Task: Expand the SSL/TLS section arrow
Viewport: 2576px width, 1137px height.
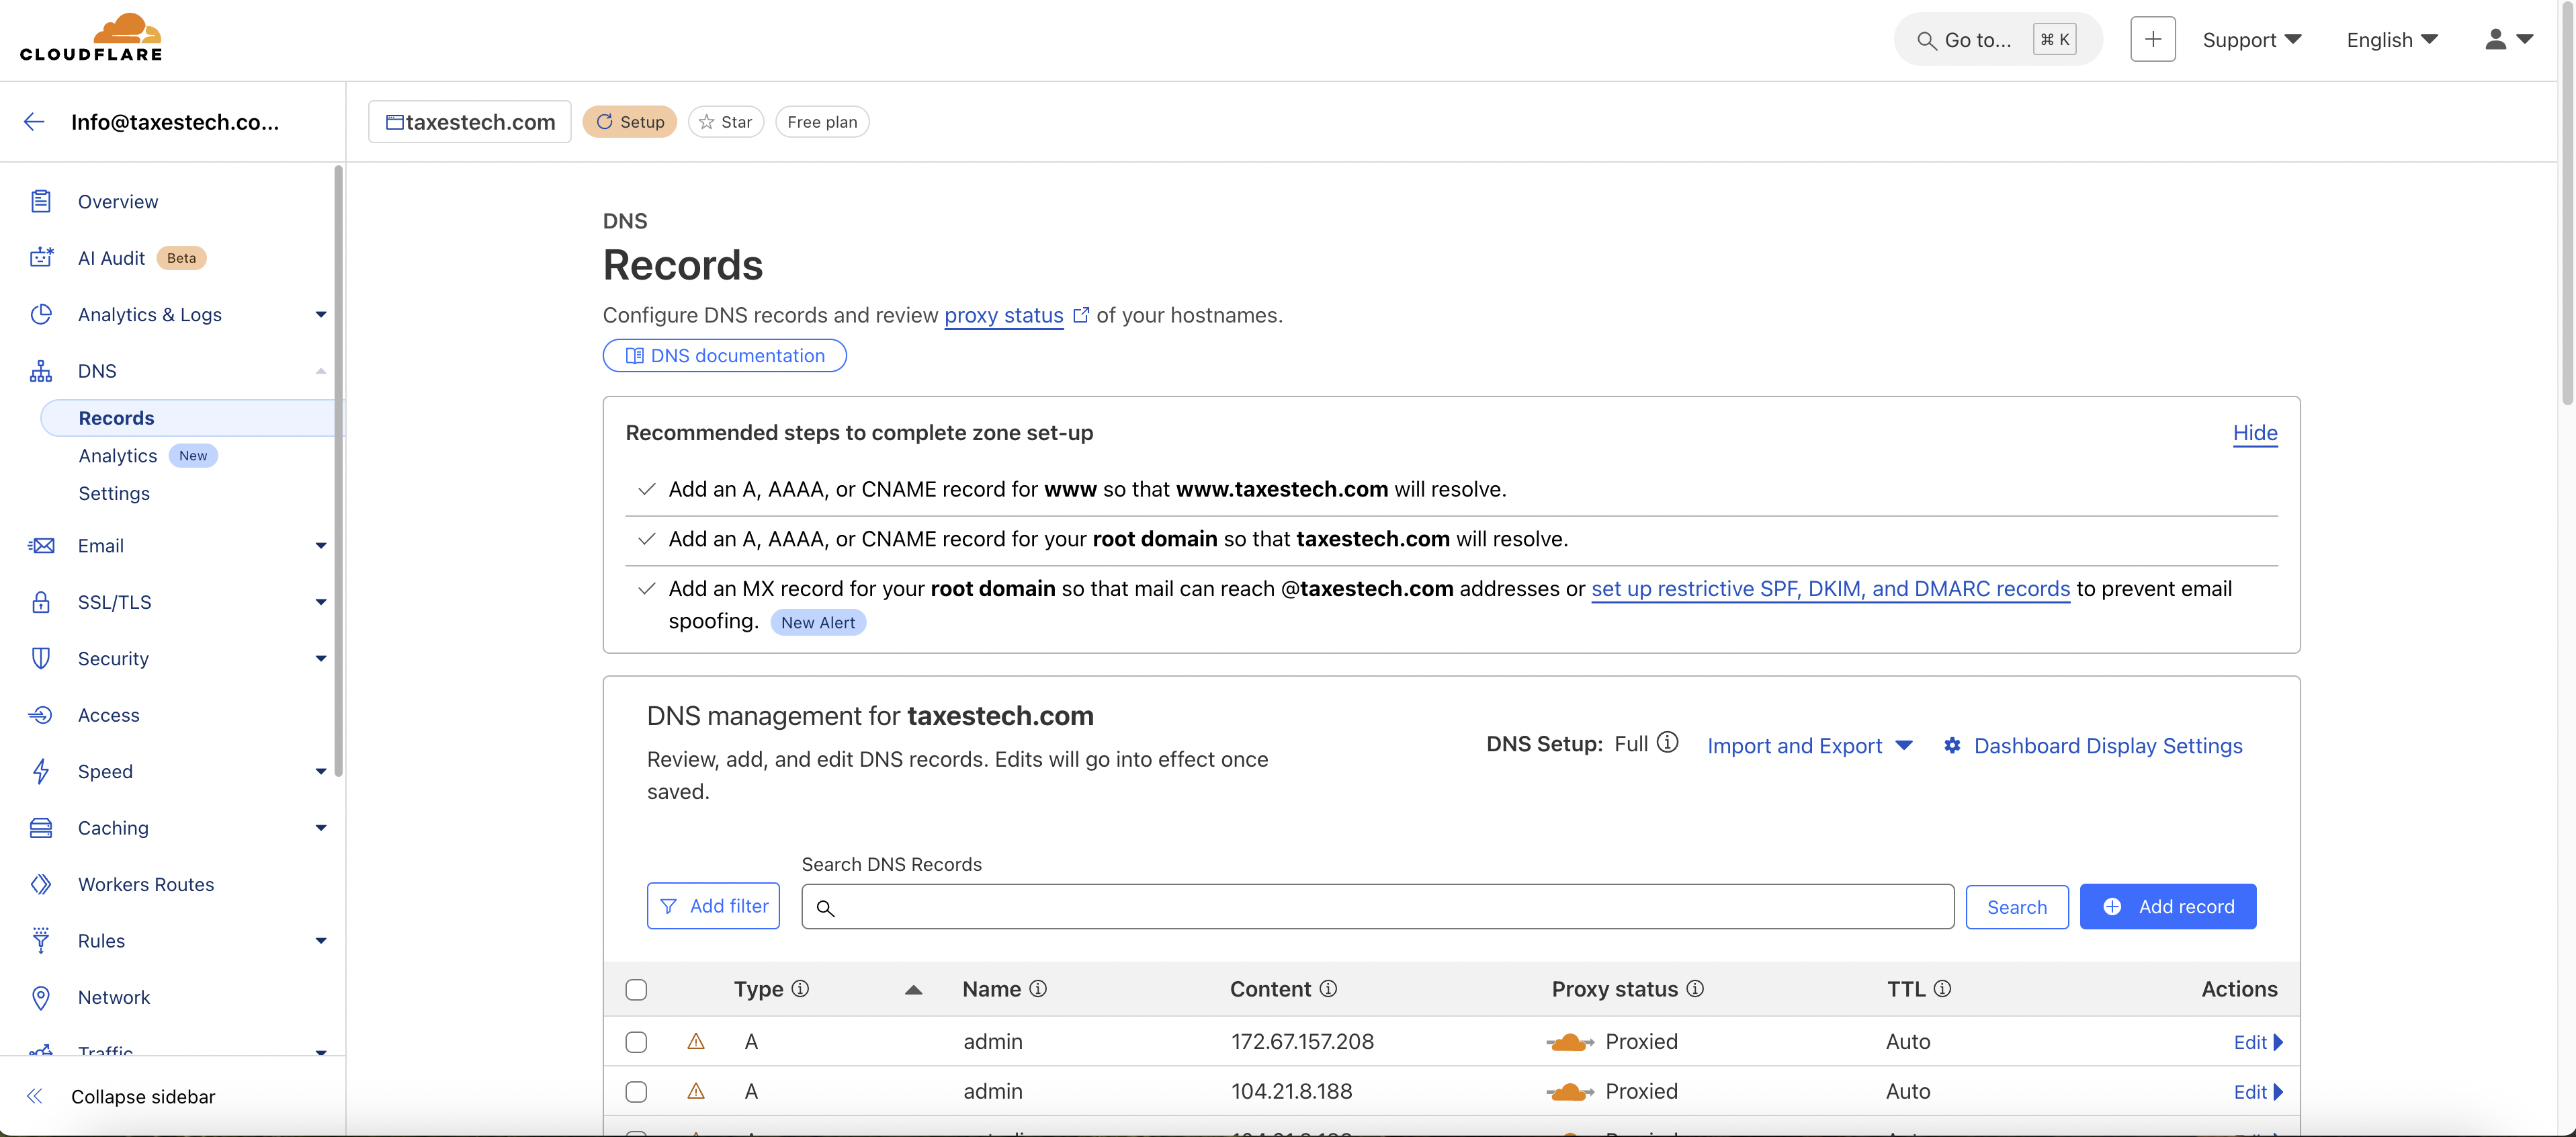Action: click(x=321, y=602)
